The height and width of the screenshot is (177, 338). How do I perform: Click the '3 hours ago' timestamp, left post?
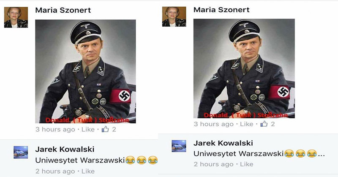pyautogui.click(x=55, y=129)
